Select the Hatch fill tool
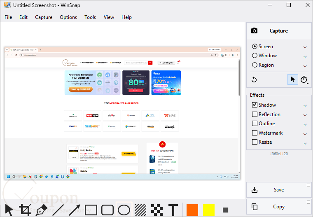This screenshot has width=313, height=217. tap(140, 210)
